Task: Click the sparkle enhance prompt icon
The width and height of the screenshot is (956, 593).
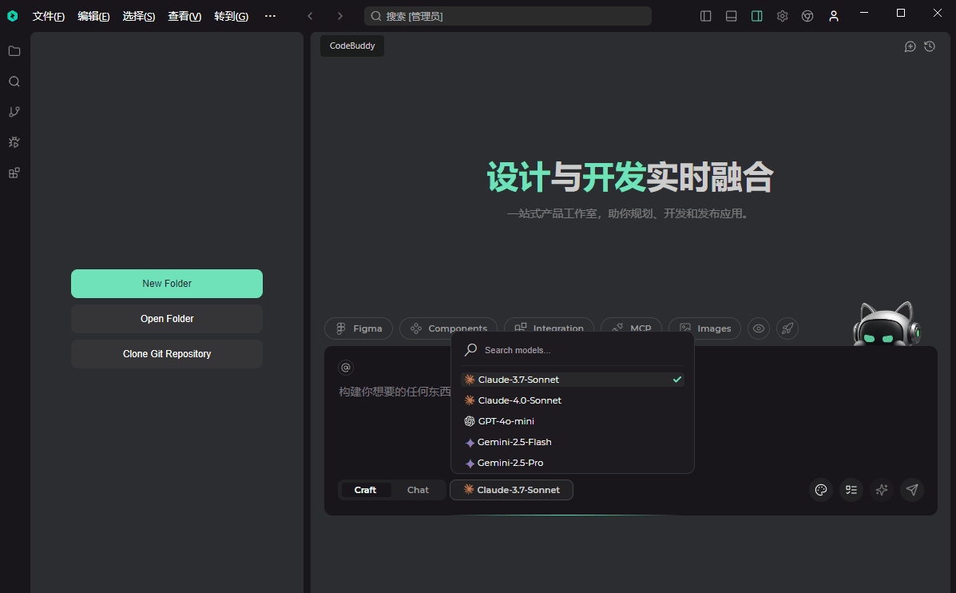Action: 882,490
